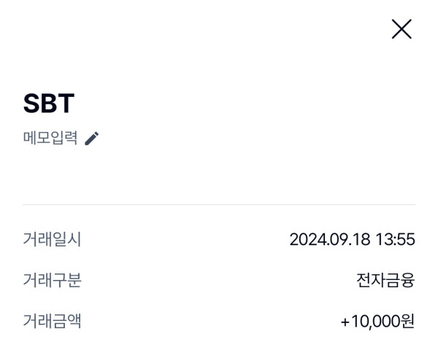Select the 2024.09.18 date value
The width and height of the screenshot is (438, 342).
[x=330, y=239]
